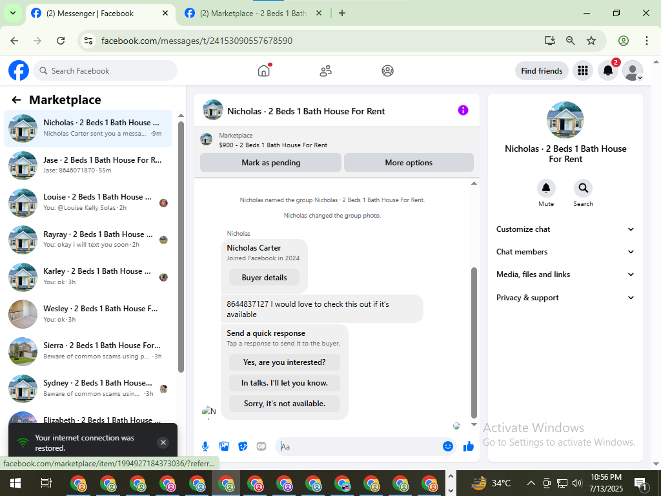Open the Facebook apps grid menu
This screenshot has height=496, width=661.
(583, 70)
